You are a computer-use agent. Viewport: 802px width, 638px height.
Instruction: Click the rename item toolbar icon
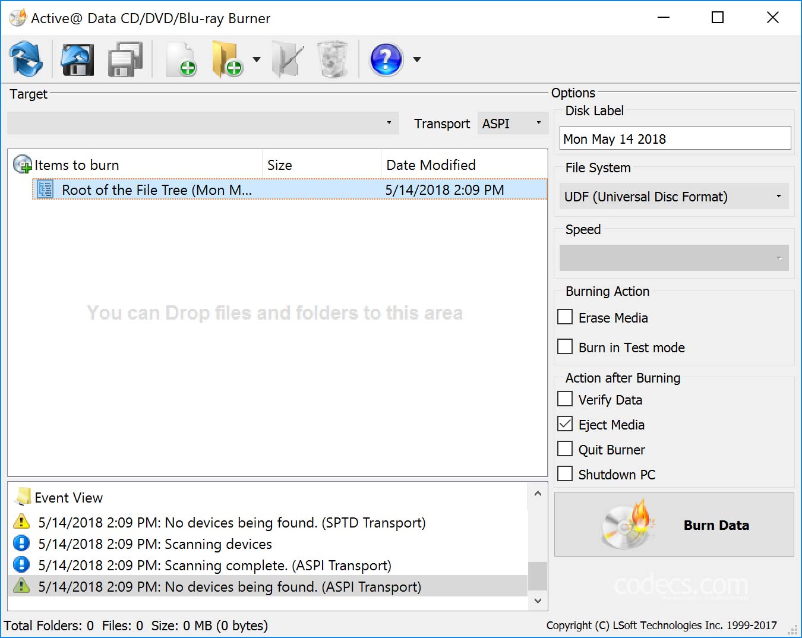click(x=288, y=59)
